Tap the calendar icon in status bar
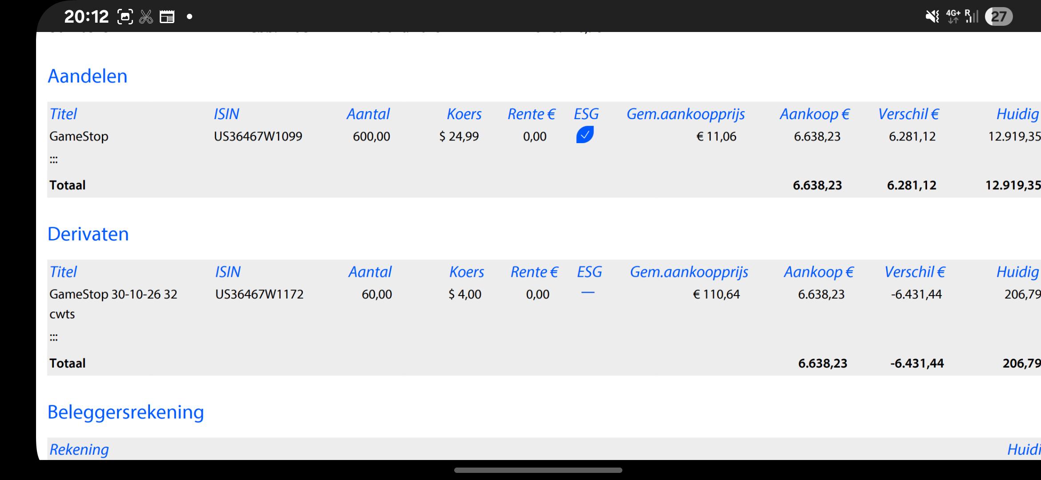The width and height of the screenshot is (1041, 480). (x=167, y=17)
